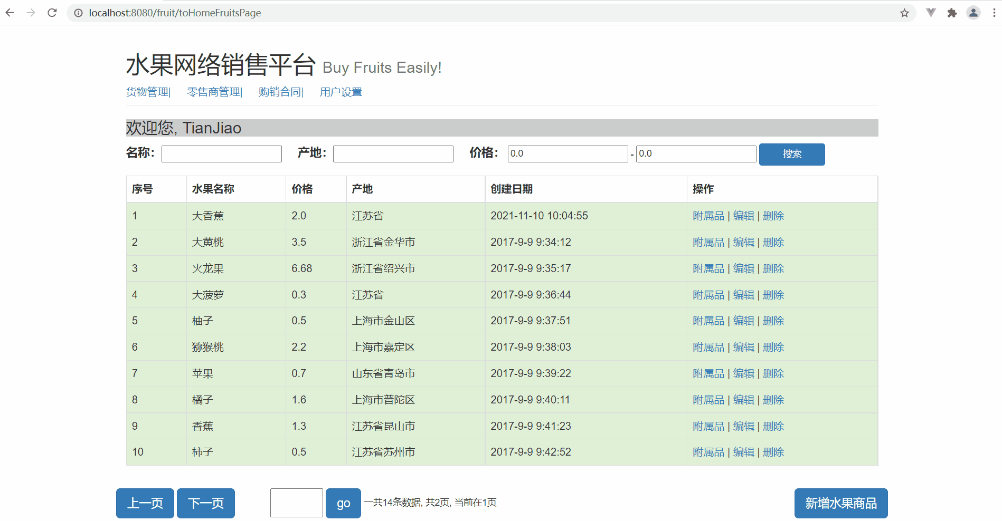Image resolution: width=1002 pixels, height=521 pixels.
Task: Open the browser three-dot menu
Action: 994,13
